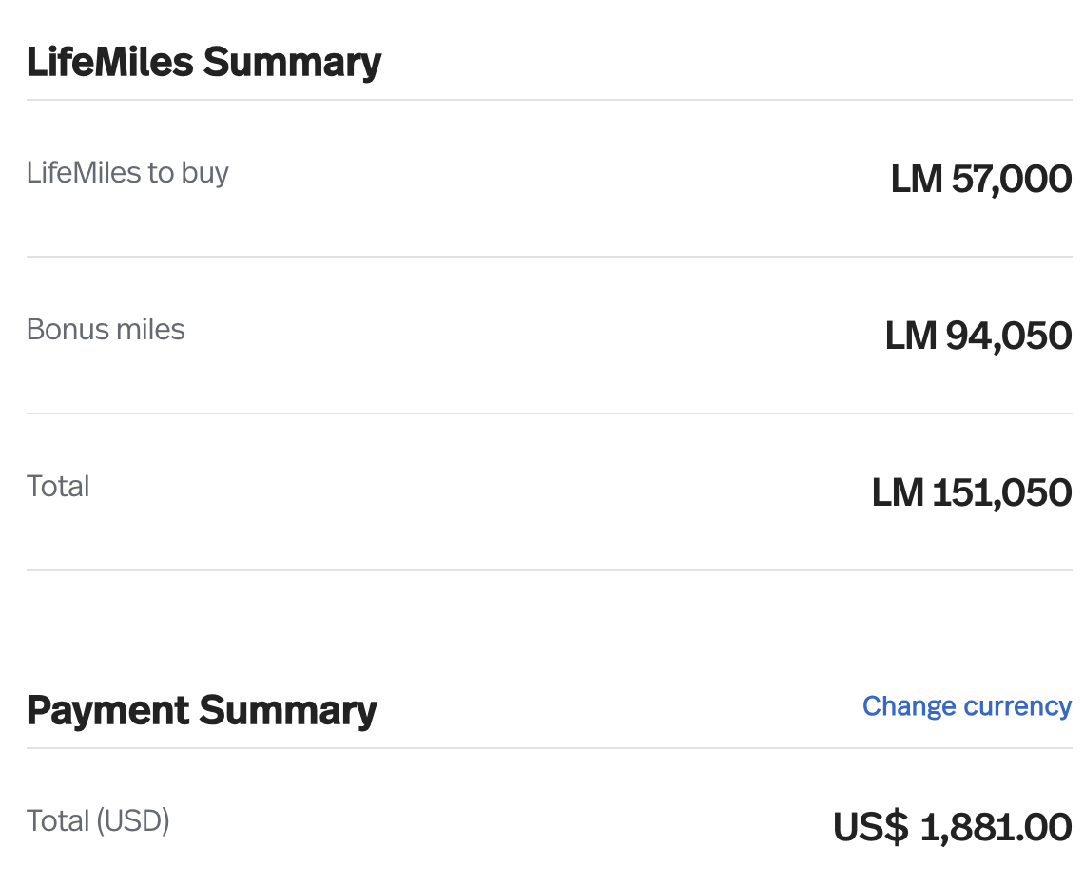Click divider line below the Bonus miles row

[549, 414]
